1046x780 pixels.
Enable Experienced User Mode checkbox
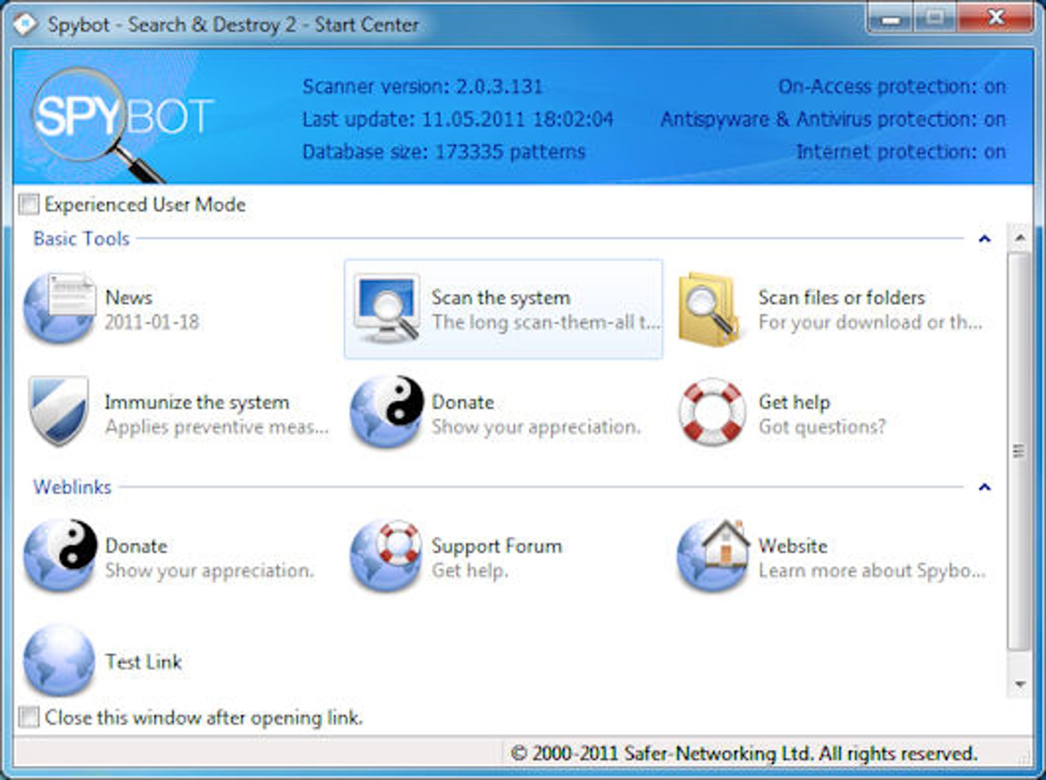pyautogui.click(x=28, y=204)
